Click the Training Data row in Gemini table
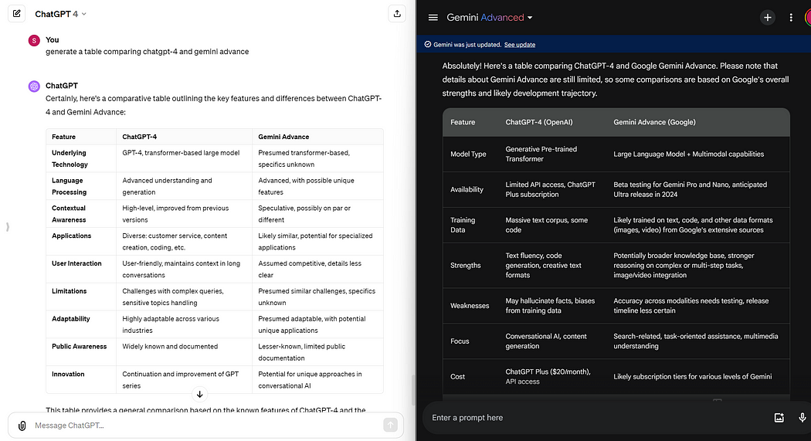This screenshot has height=441, width=811. 616,225
